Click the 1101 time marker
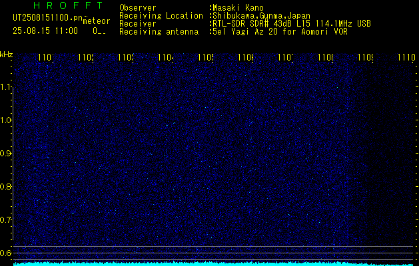This screenshot has height=266, width=419. point(46,57)
